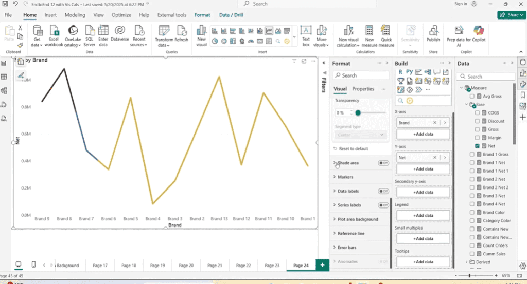Refresh the data
Viewport: 527px width, 284px height.
click(182, 33)
